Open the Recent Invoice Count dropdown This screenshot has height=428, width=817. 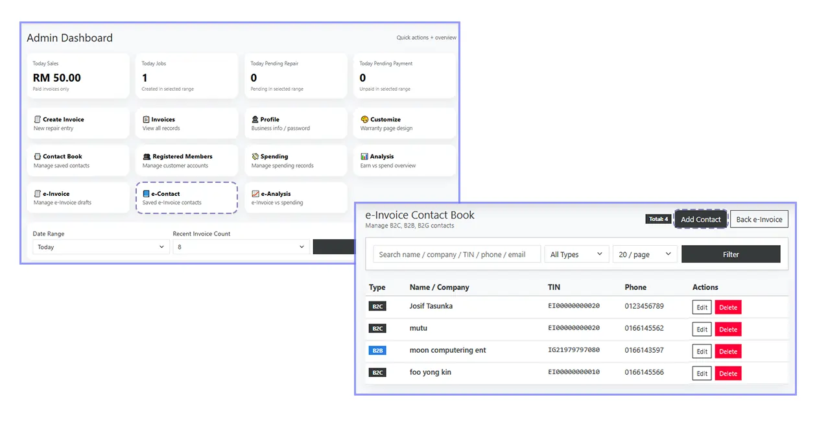(241, 247)
